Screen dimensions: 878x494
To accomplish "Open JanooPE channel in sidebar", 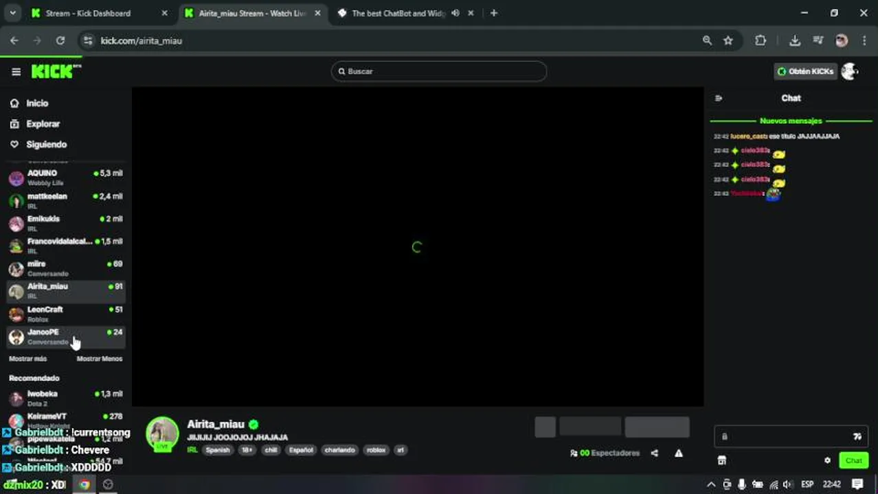I will [65, 336].
